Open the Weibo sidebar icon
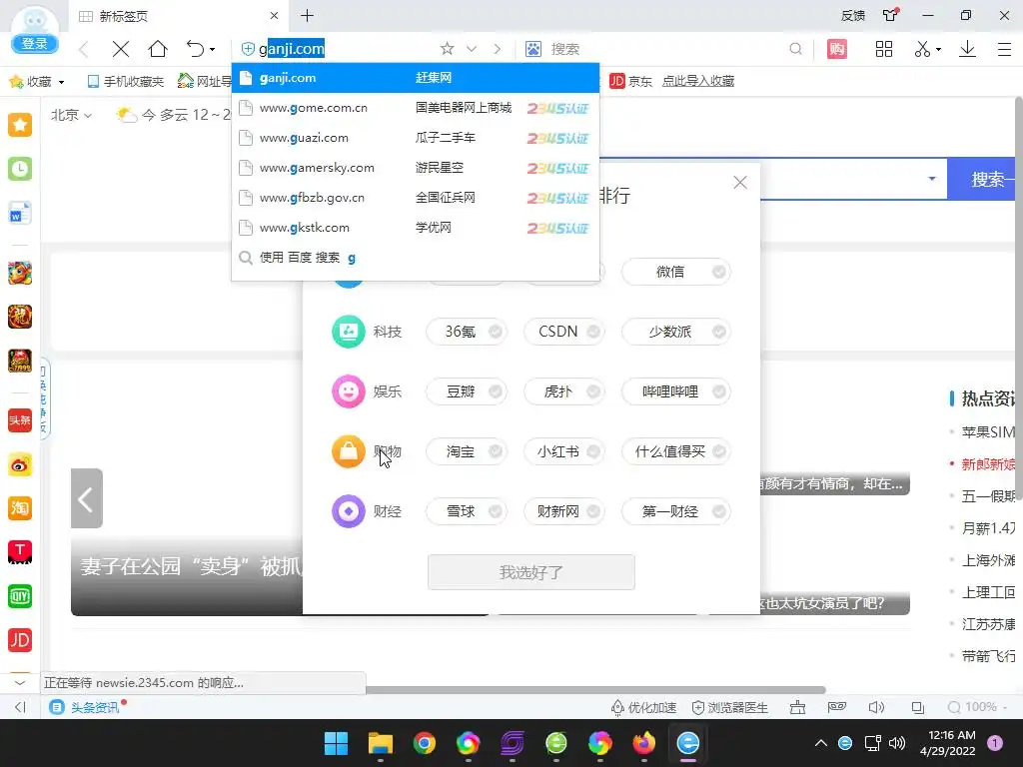This screenshot has width=1023, height=767. [20, 465]
